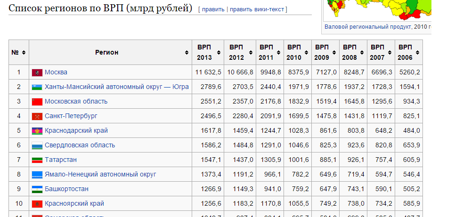Click the Башкортостан flag icon
The height and width of the screenshot is (217, 463).
click(x=37, y=189)
